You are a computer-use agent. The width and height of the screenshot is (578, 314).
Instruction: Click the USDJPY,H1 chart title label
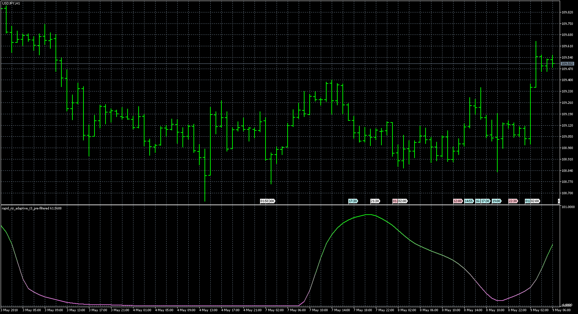point(11,3)
